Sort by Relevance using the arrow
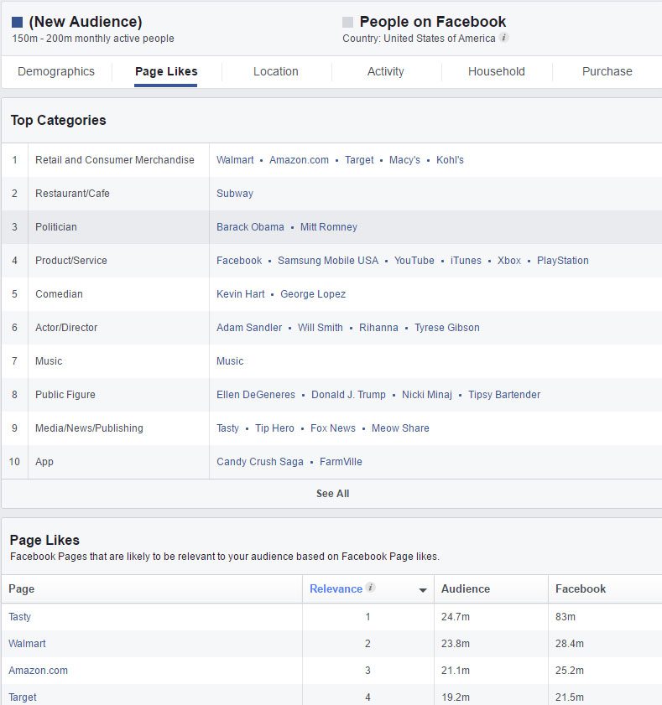 423,590
